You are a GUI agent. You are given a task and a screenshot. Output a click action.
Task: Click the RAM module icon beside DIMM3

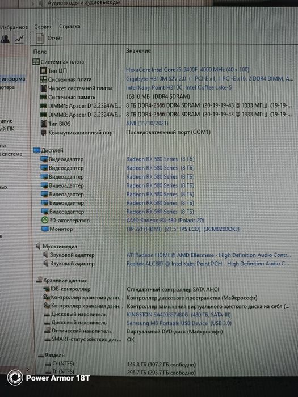click(44, 115)
